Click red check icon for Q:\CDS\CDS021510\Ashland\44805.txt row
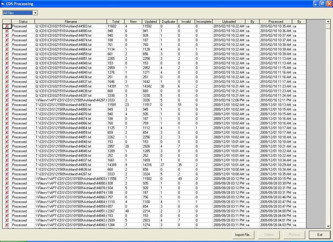The width and height of the screenshot is (333, 242). [7, 86]
